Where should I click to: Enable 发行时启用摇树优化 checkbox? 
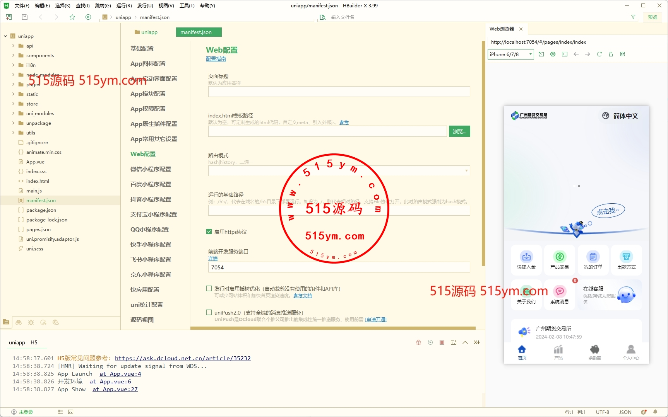point(209,289)
